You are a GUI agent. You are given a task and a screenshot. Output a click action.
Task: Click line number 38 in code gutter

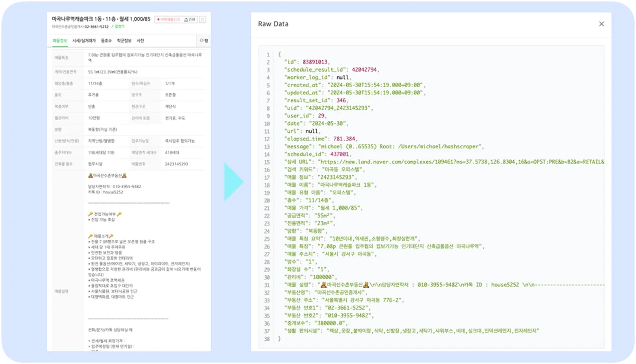pyautogui.click(x=267, y=338)
